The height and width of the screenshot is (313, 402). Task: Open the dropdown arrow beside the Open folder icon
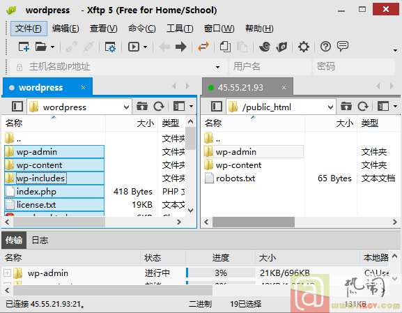(52, 47)
